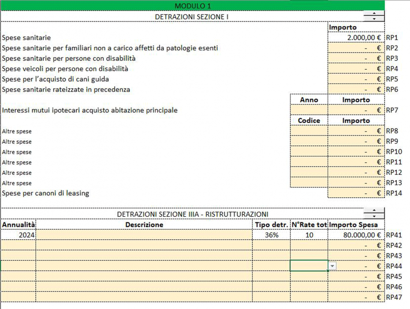Click down arrow of Detrazioni Sezione I spinner
The image size is (410, 309).
click(x=374, y=19)
